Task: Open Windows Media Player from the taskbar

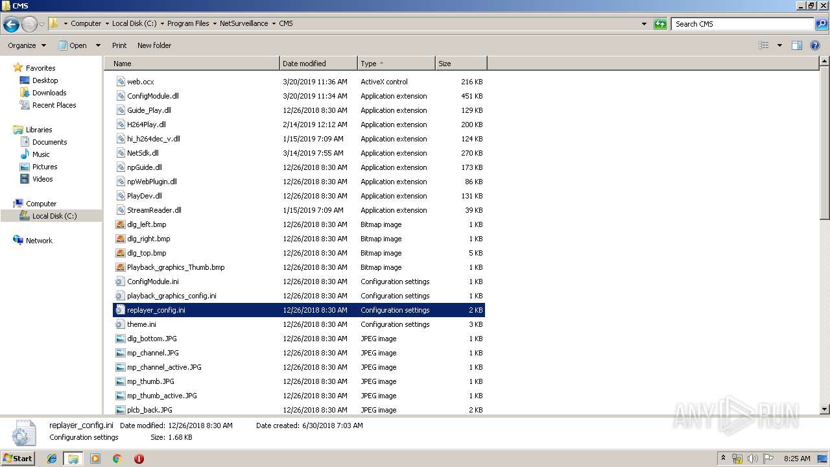Action: [95, 459]
